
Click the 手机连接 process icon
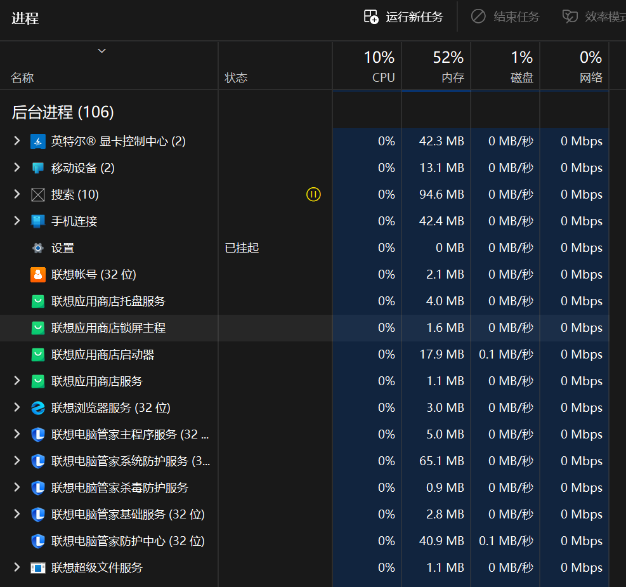coord(38,221)
